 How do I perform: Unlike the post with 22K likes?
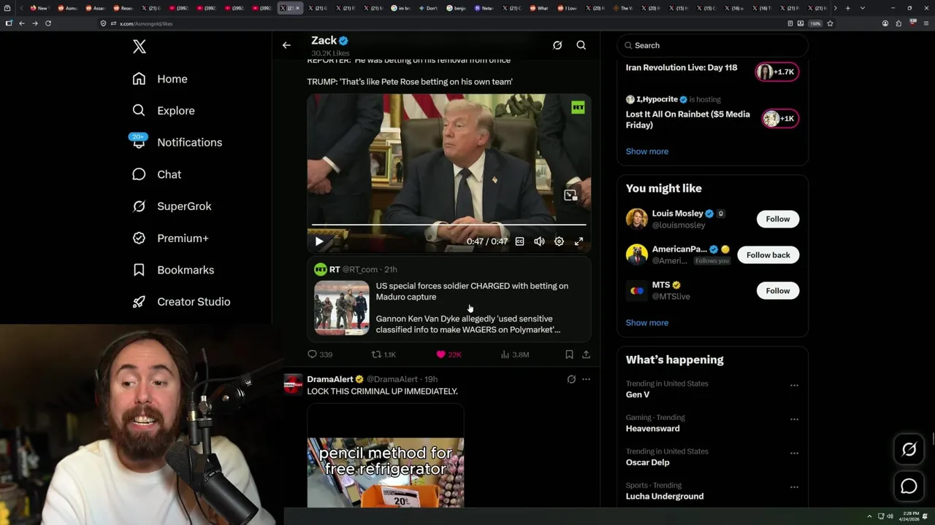click(449, 354)
